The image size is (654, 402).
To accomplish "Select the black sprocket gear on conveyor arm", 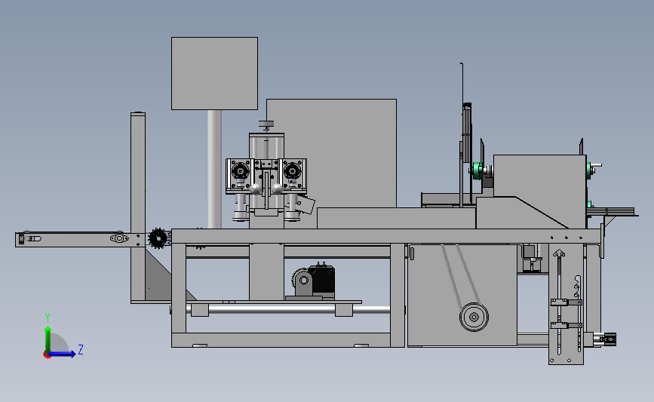I will [158, 238].
